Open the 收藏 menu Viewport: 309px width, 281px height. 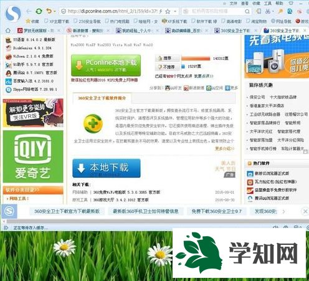click(x=256, y=3)
